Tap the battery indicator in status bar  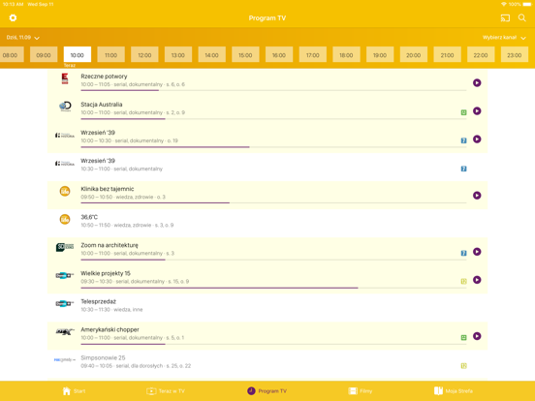click(x=527, y=4)
